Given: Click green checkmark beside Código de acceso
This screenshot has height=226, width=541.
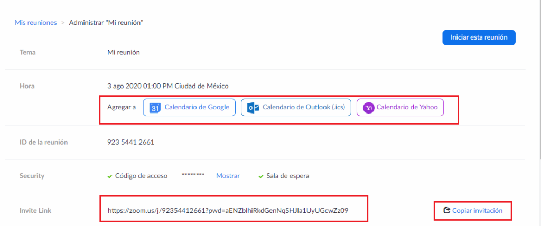Looking at the screenshot, I should click(x=109, y=176).
